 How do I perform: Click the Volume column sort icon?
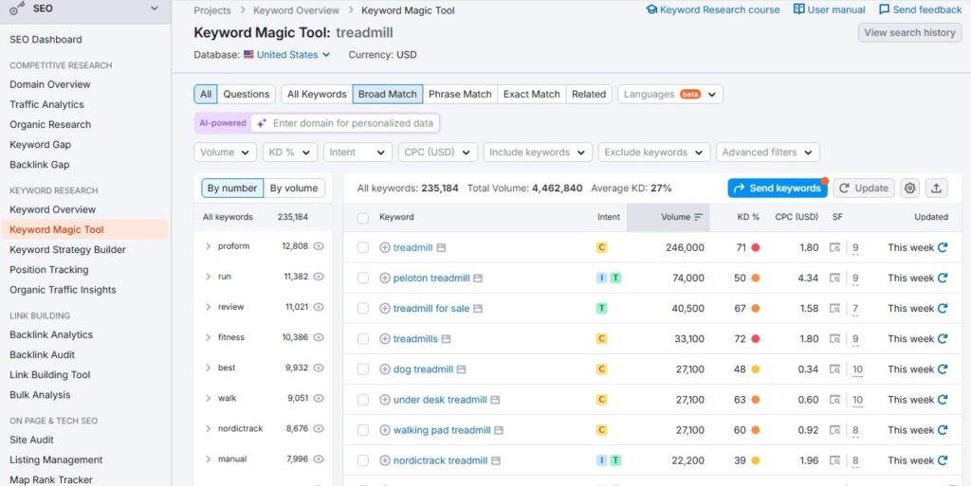699,217
